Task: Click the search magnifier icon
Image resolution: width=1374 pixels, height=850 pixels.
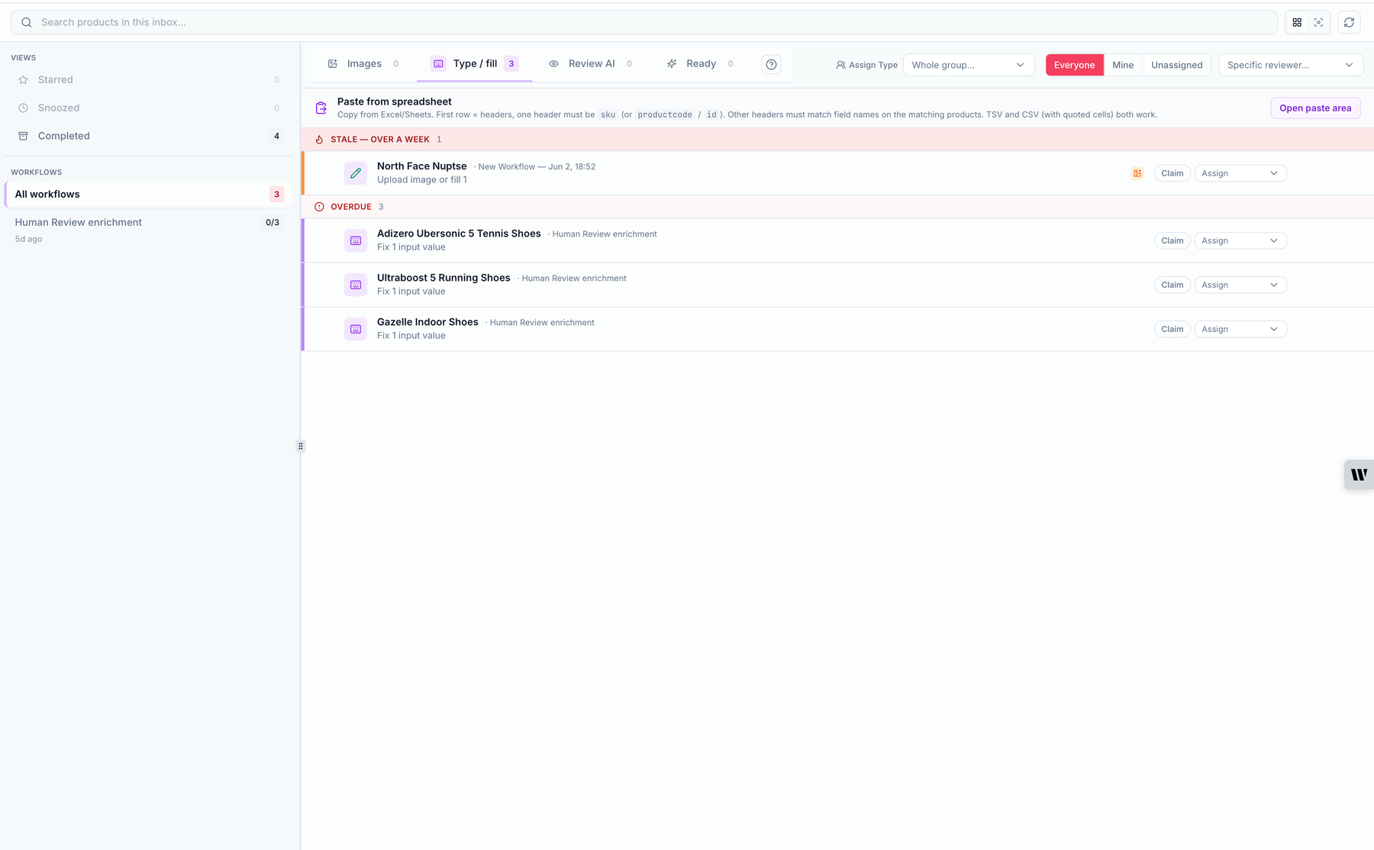Action: tap(27, 22)
